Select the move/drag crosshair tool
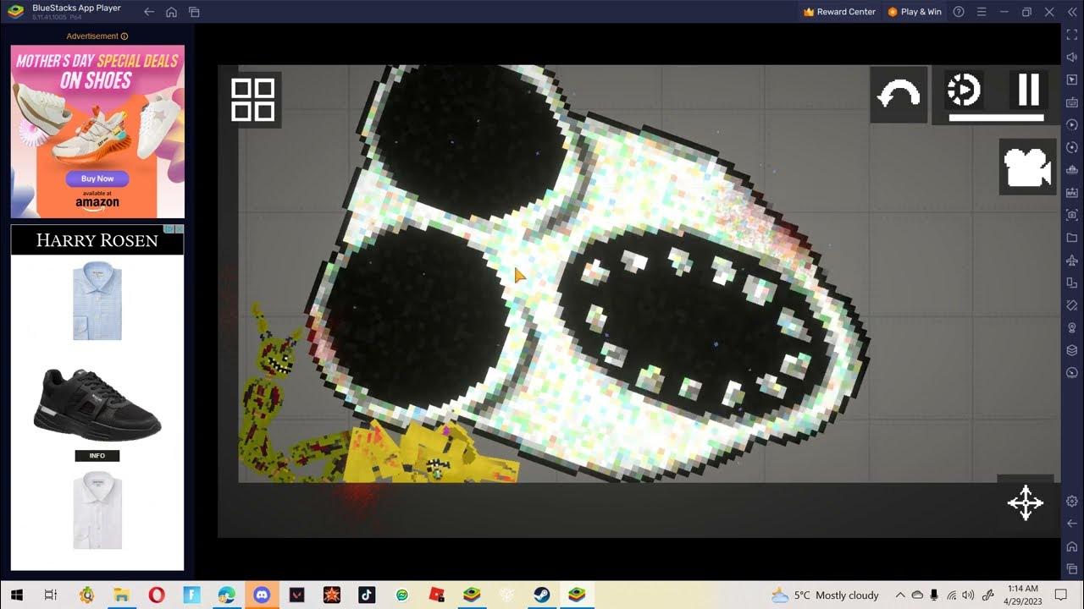1084x609 pixels. (x=1025, y=502)
